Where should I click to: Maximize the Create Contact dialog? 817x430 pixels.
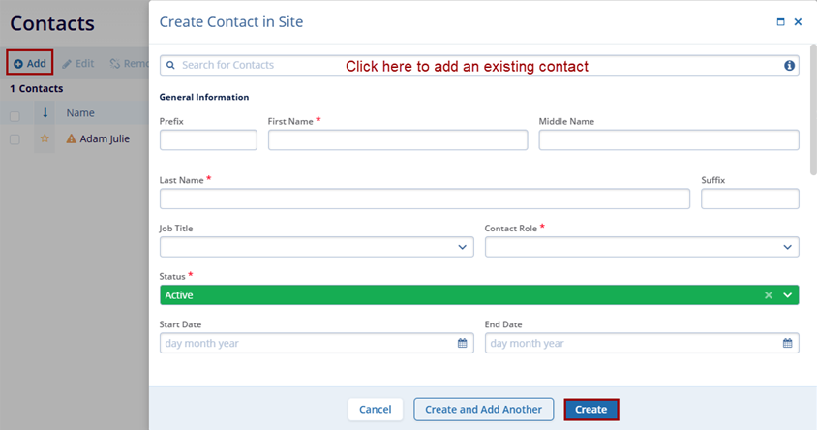(x=780, y=21)
